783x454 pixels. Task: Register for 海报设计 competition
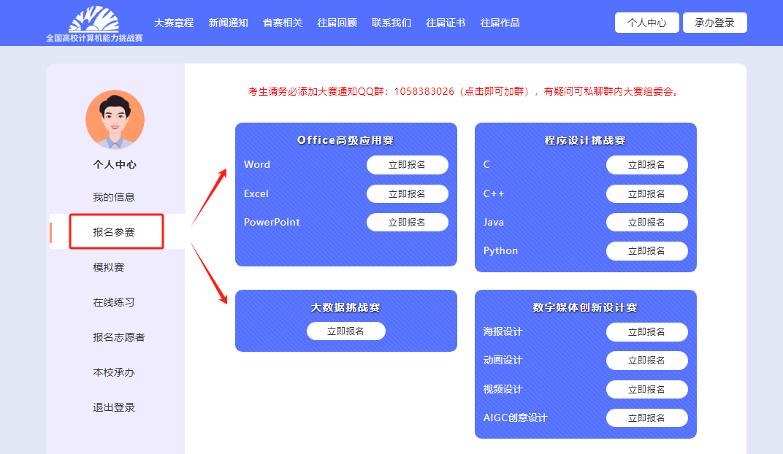point(646,332)
